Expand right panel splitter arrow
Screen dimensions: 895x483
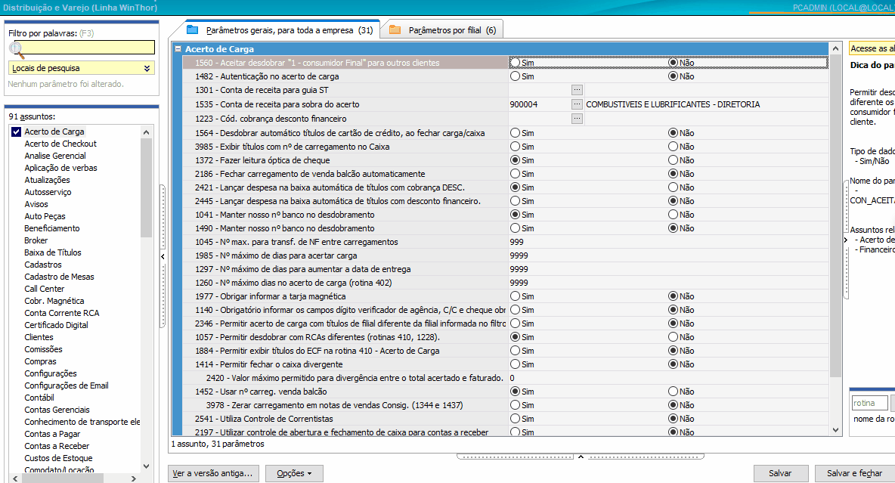[846, 240]
